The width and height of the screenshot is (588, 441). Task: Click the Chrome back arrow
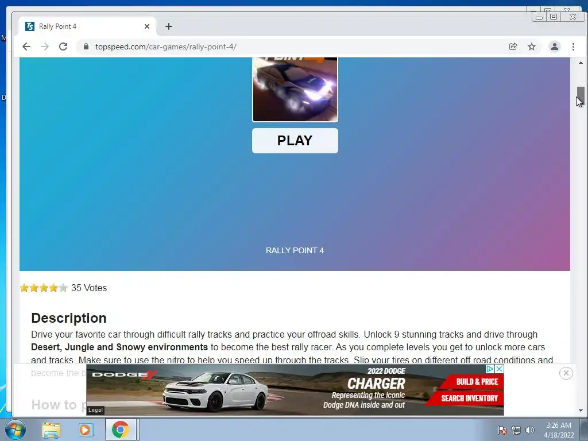pyautogui.click(x=26, y=47)
